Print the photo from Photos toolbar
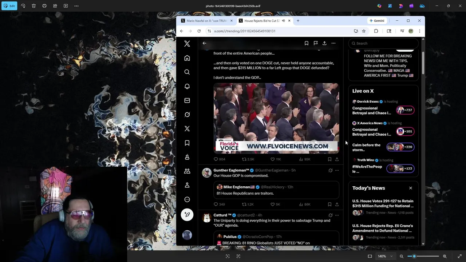The image size is (466, 262). pos(44,6)
